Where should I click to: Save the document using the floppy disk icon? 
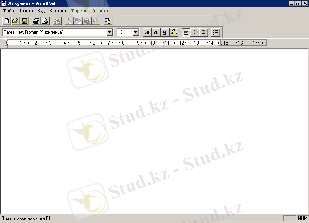[x=24, y=21]
